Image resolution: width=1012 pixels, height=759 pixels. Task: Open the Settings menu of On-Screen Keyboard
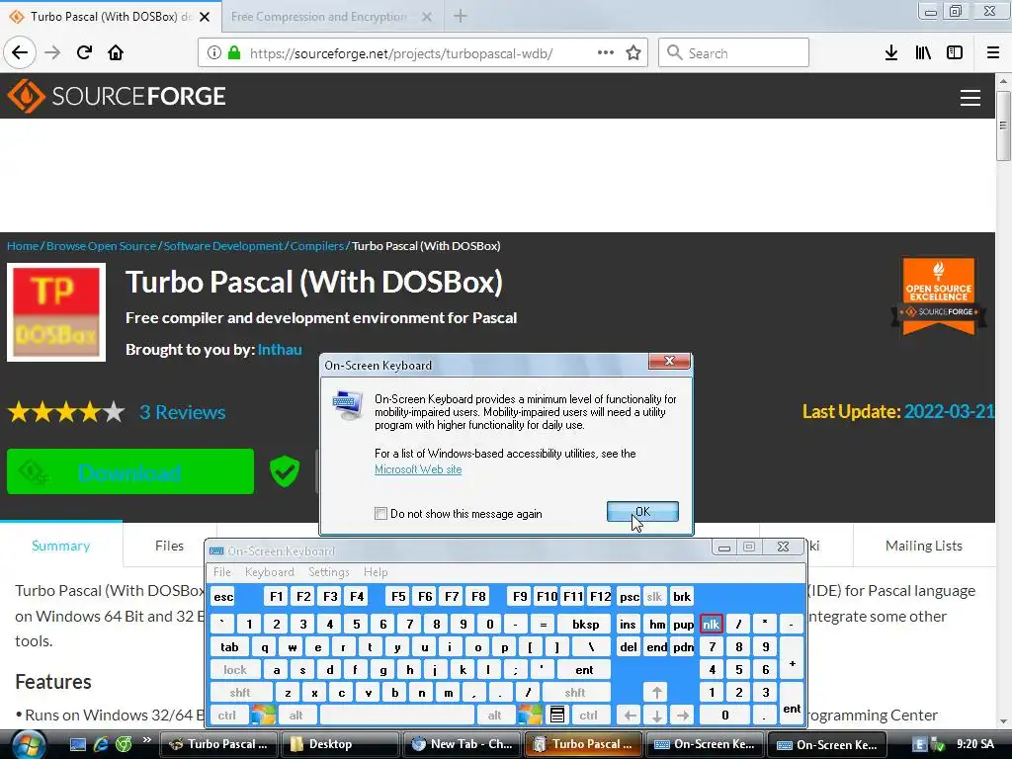coord(329,572)
